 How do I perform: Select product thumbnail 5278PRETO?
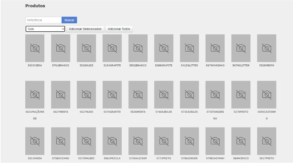(x=241, y=95)
